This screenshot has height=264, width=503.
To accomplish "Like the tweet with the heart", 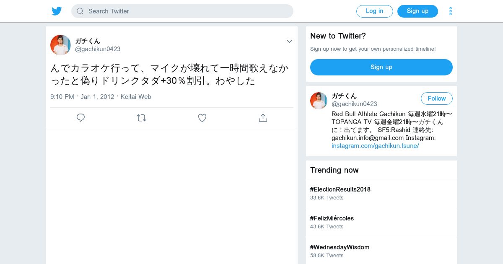I will [202, 118].
